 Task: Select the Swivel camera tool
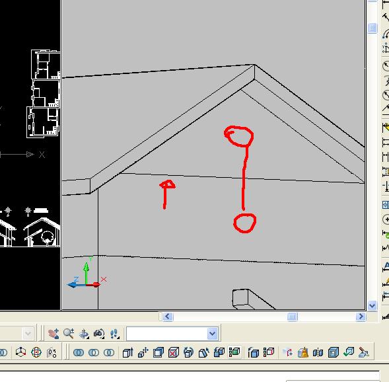tap(99, 334)
